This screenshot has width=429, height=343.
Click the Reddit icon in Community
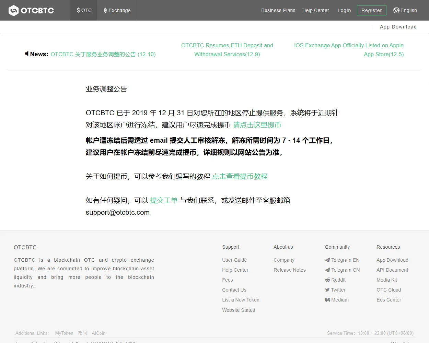[x=327, y=280]
